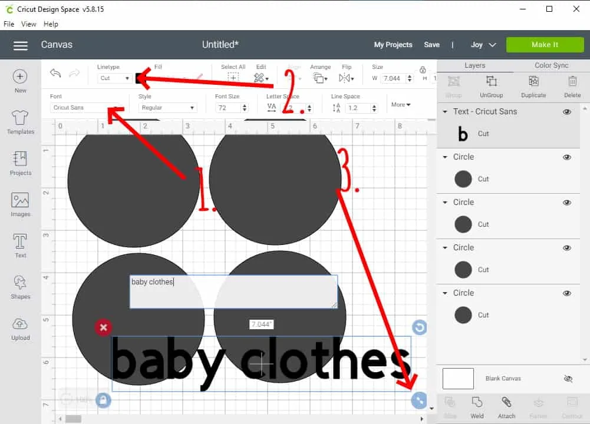Click the Undo arrow

coord(55,73)
